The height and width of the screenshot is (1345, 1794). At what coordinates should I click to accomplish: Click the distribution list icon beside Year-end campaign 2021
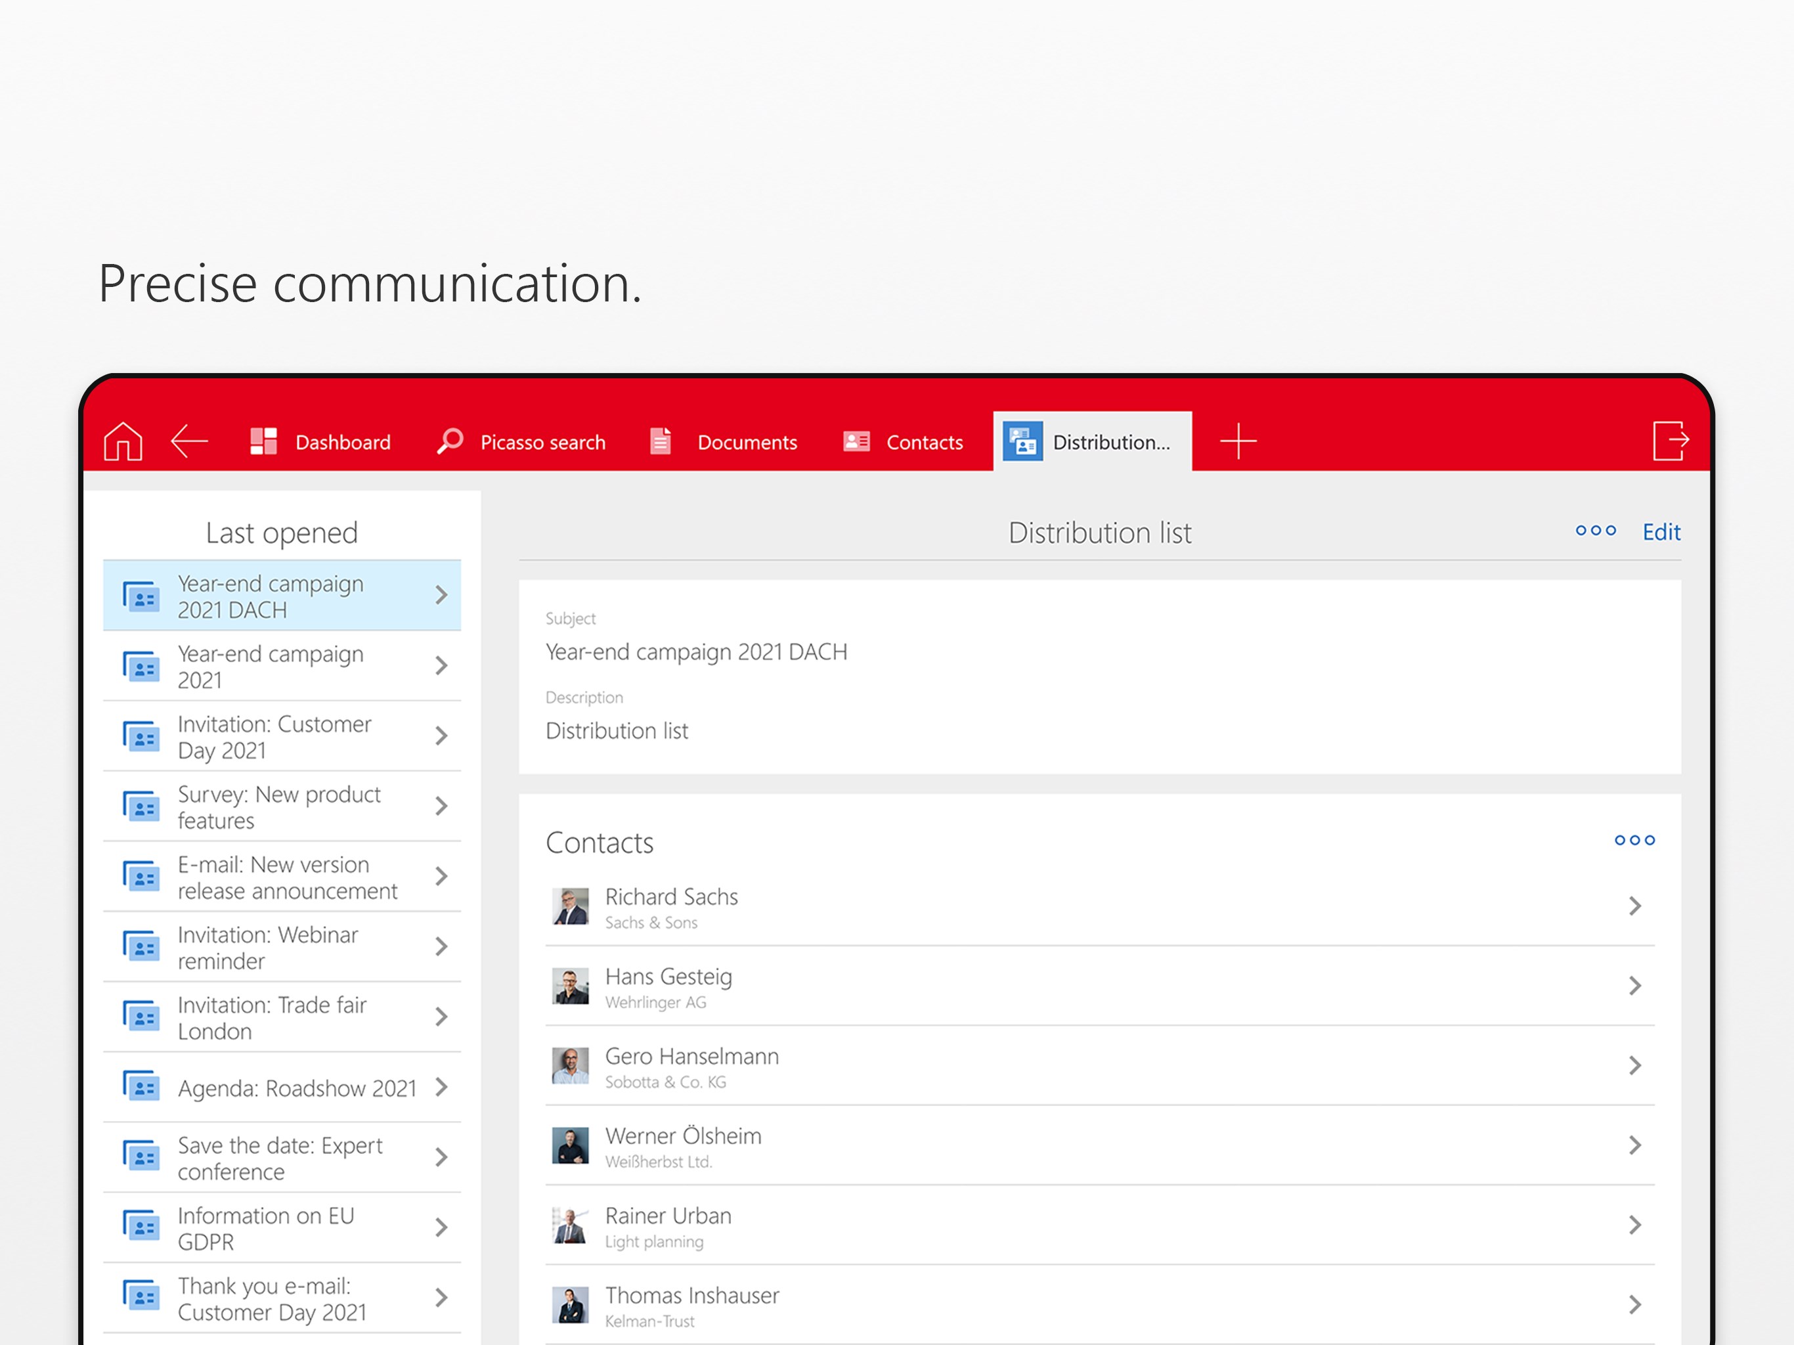(x=141, y=667)
